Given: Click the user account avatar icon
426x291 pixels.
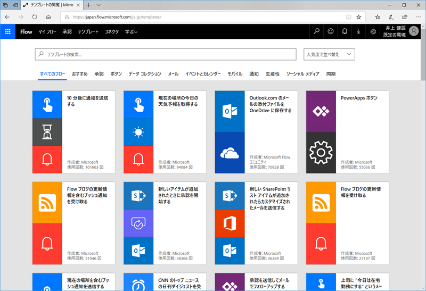Looking at the screenshot, I should [414, 31].
